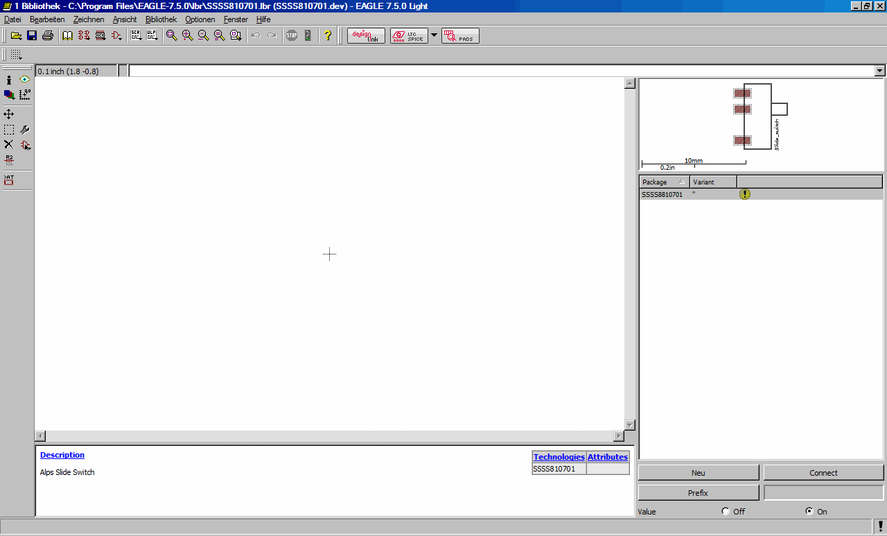The width and height of the screenshot is (887, 536).
Task: Open the Grid settings icon
Action: 16,54
